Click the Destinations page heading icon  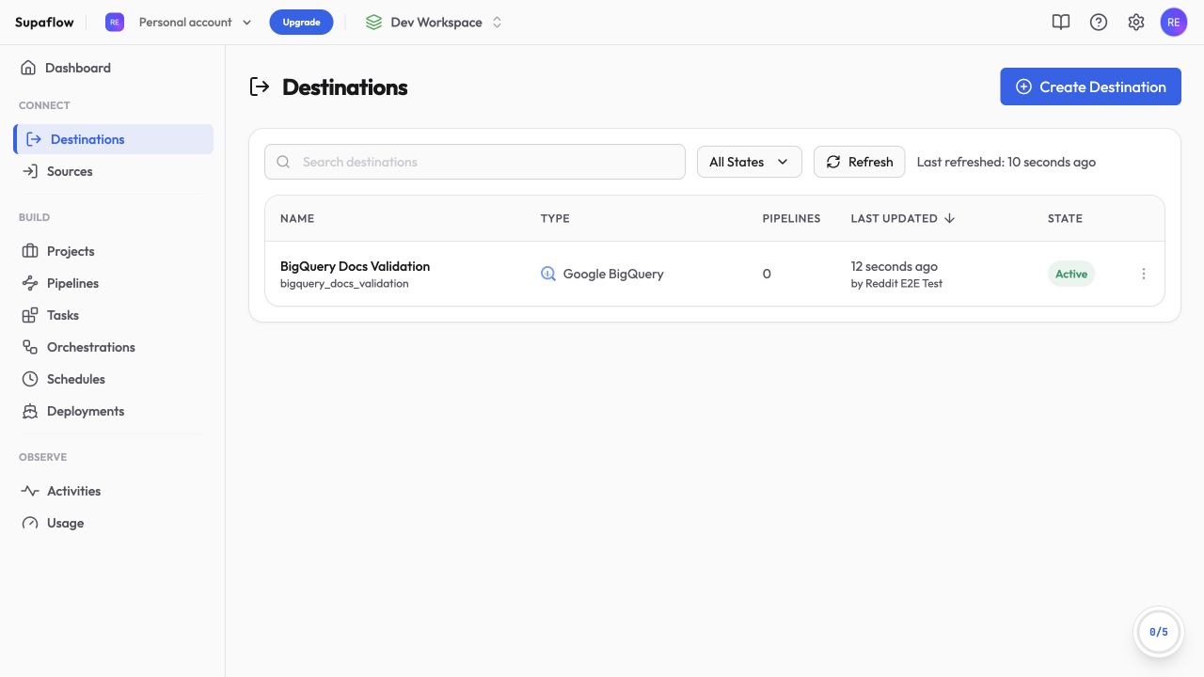(x=260, y=87)
